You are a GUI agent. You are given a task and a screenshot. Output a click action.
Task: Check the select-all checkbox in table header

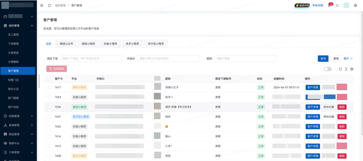point(49,79)
